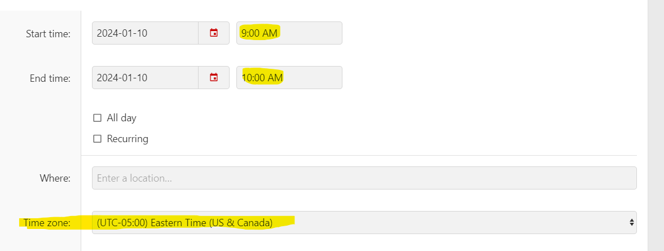Click the All day label text
This screenshot has height=251, width=664.
click(x=121, y=118)
